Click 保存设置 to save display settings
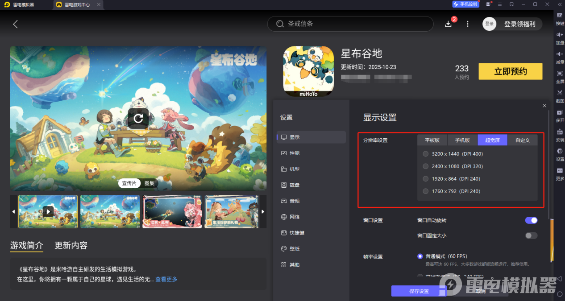This screenshot has width=565, height=301. tap(418, 291)
